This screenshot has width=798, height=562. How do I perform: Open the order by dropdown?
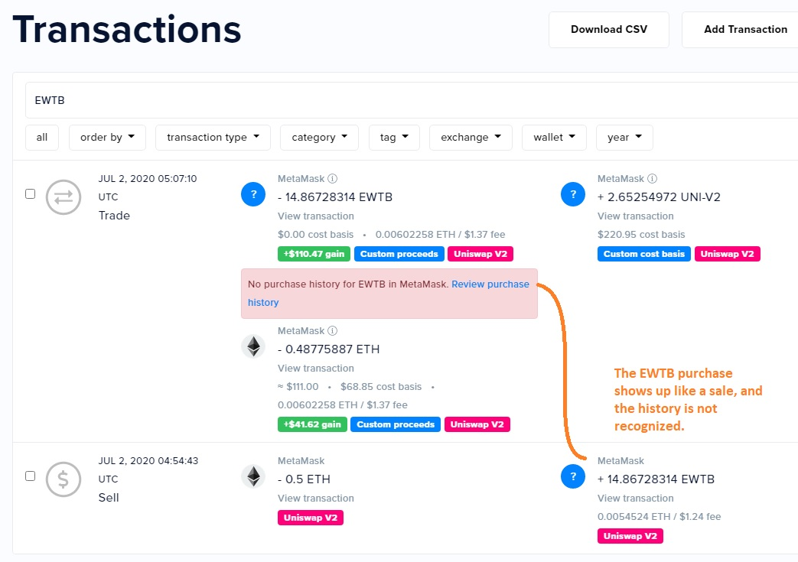[x=107, y=138]
